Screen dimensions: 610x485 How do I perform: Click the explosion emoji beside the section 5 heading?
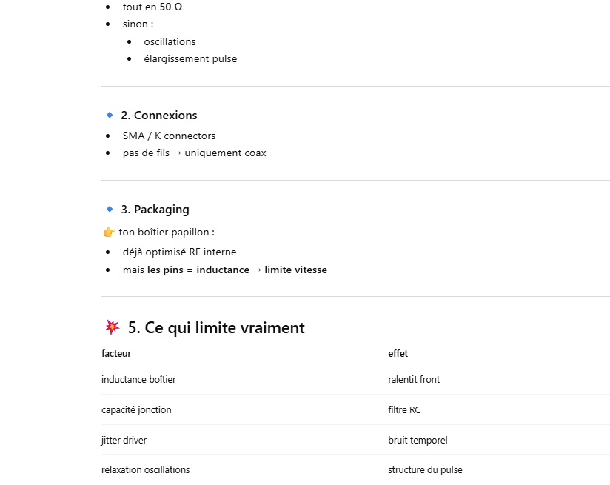112,327
